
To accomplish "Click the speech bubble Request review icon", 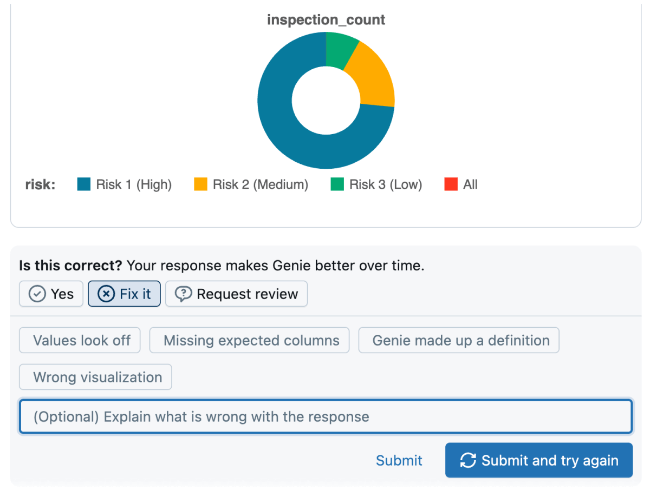I will click(184, 294).
